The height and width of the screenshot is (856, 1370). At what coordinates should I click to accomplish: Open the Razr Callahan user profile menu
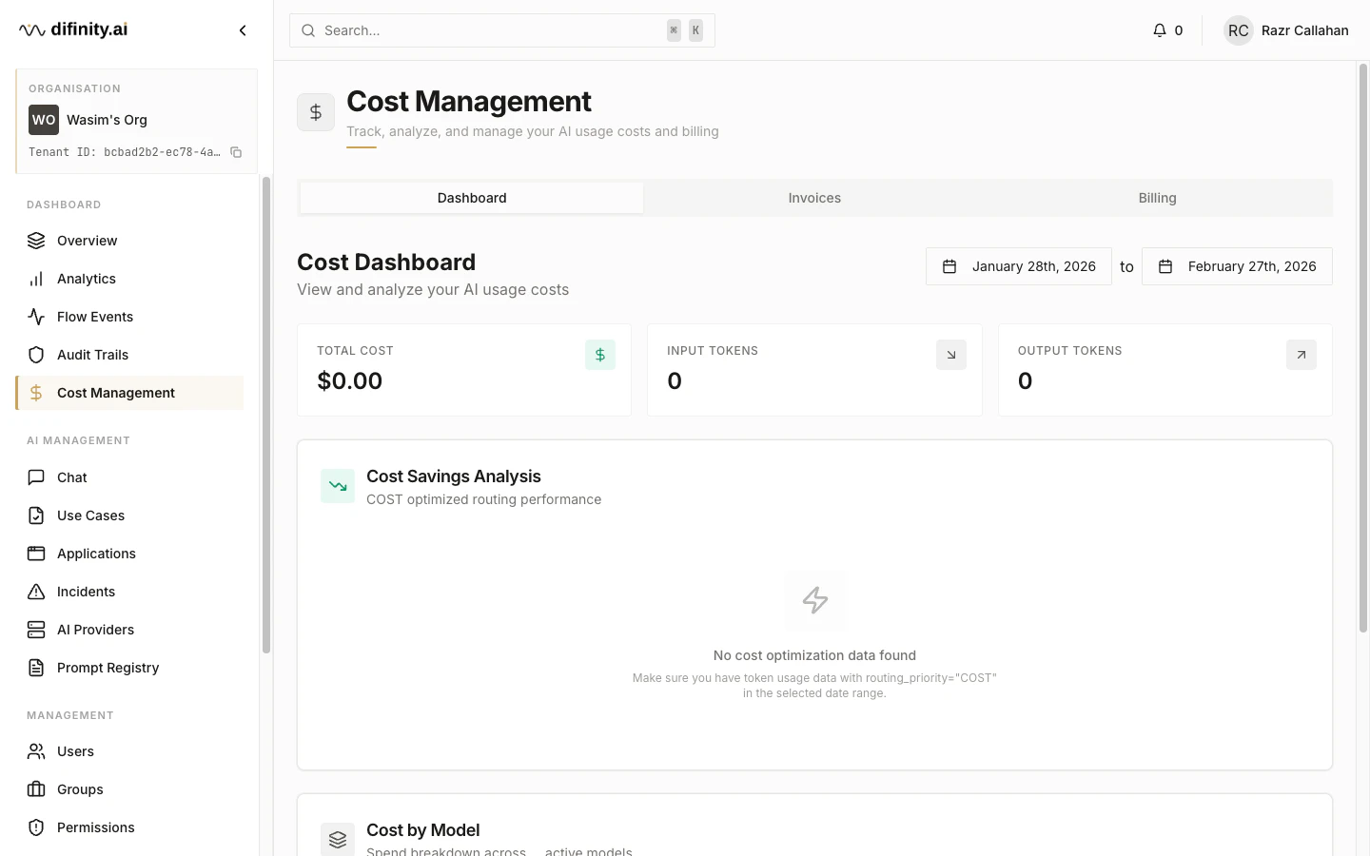pyautogui.click(x=1286, y=30)
